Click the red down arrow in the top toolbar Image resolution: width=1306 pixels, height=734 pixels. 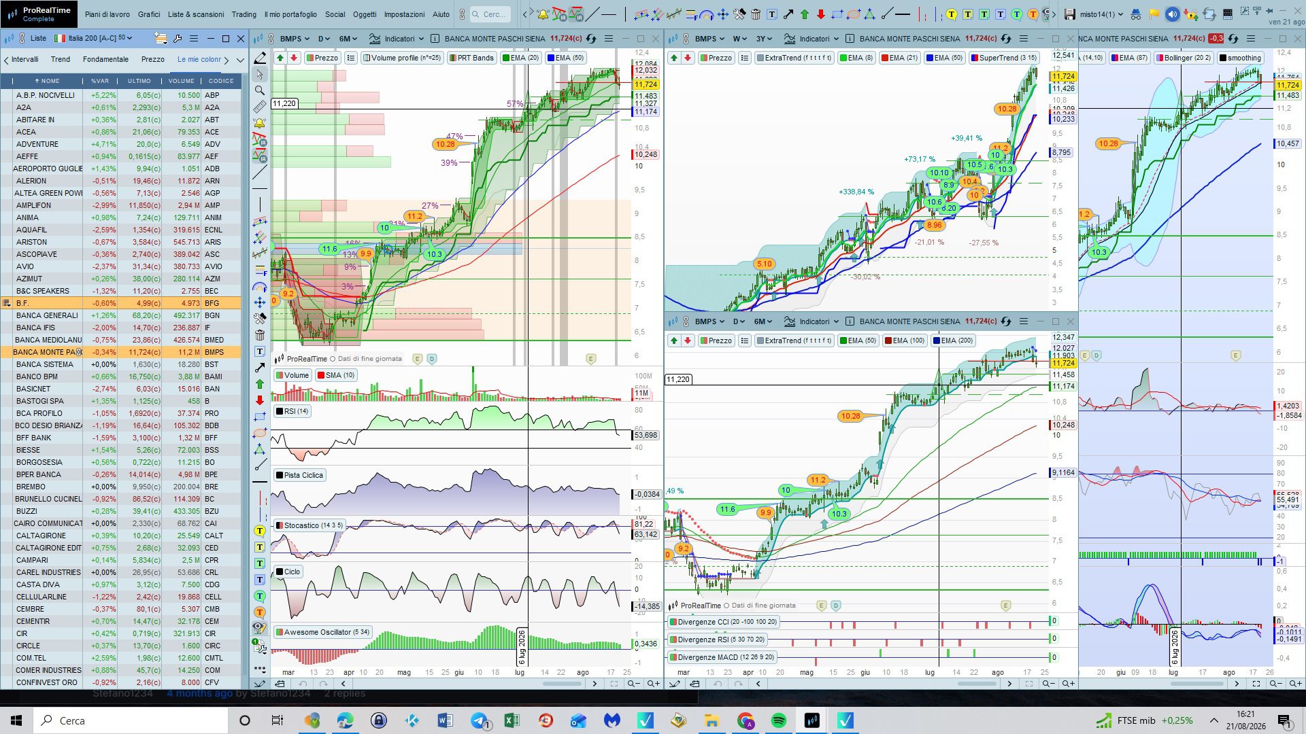(821, 14)
